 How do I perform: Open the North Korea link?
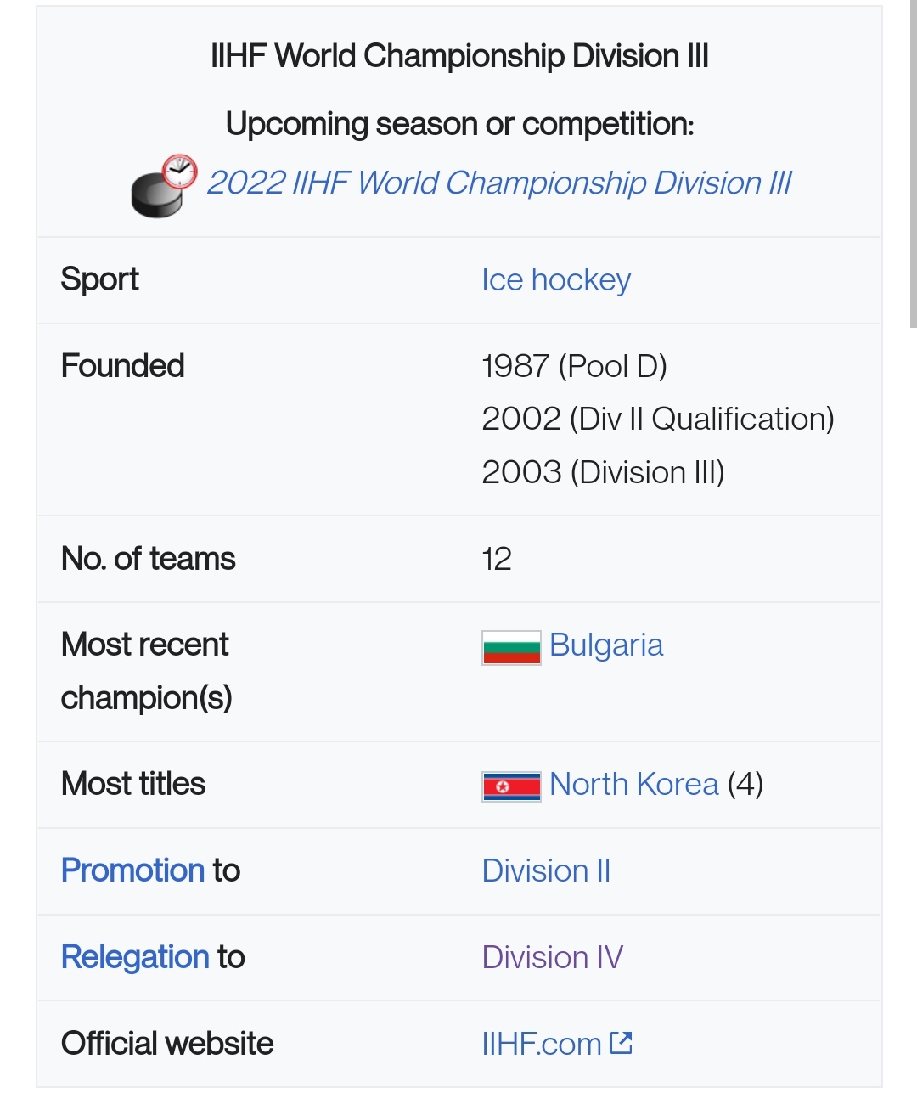point(634,784)
